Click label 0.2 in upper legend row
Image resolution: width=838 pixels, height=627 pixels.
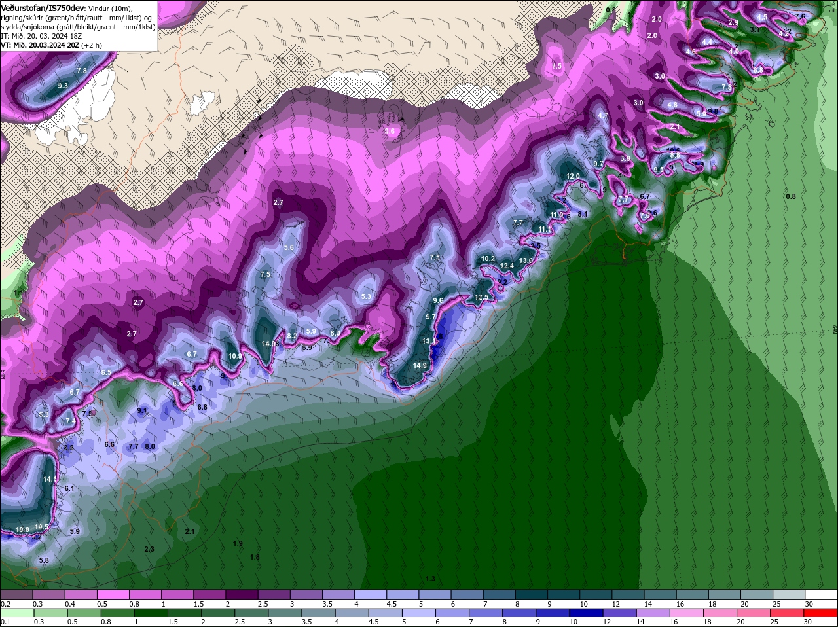[5, 603]
